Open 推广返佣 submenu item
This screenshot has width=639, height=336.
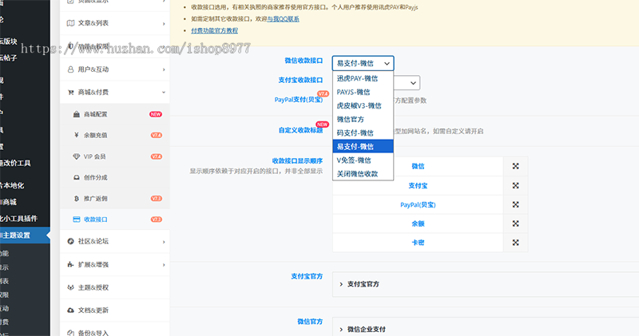tap(114, 199)
